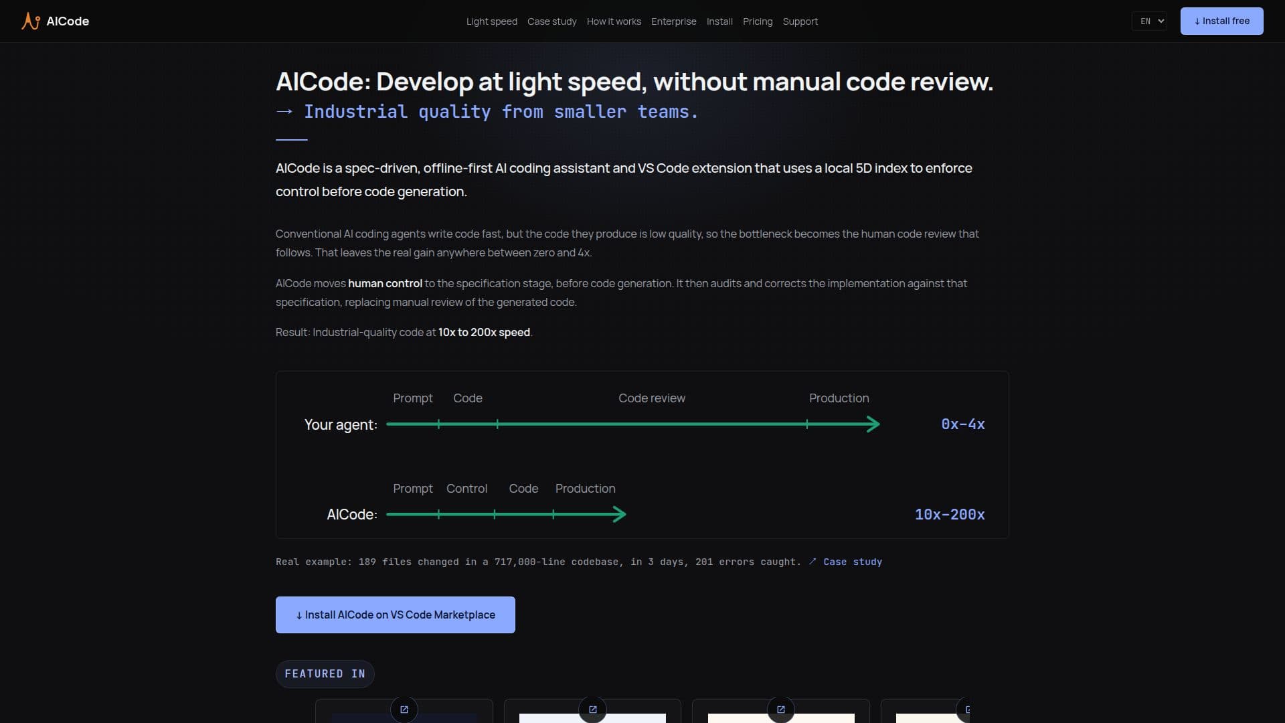Image resolution: width=1285 pixels, height=723 pixels.
Task: Click the 10x to 200x speed text
Action: pyautogui.click(x=484, y=332)
